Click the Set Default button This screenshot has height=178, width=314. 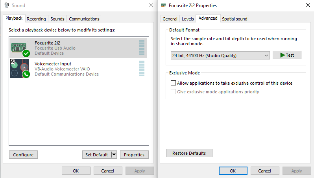click(x=96, y=154)
